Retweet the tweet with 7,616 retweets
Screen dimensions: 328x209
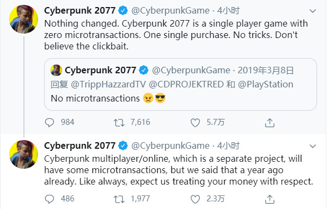119,123
